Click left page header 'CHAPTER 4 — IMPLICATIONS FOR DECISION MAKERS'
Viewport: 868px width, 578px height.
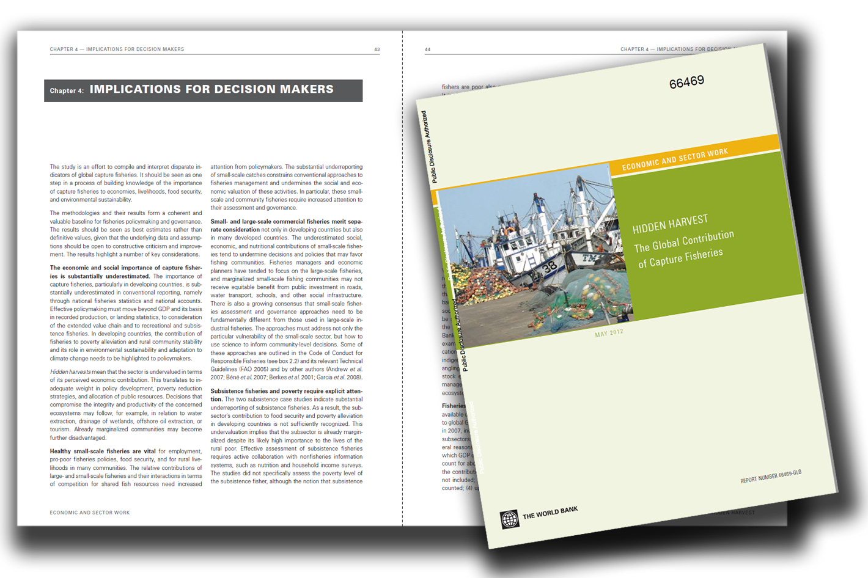click(117, 49)
